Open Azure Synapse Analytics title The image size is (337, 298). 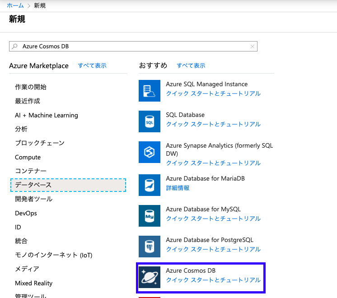click(x=220, y=149)
